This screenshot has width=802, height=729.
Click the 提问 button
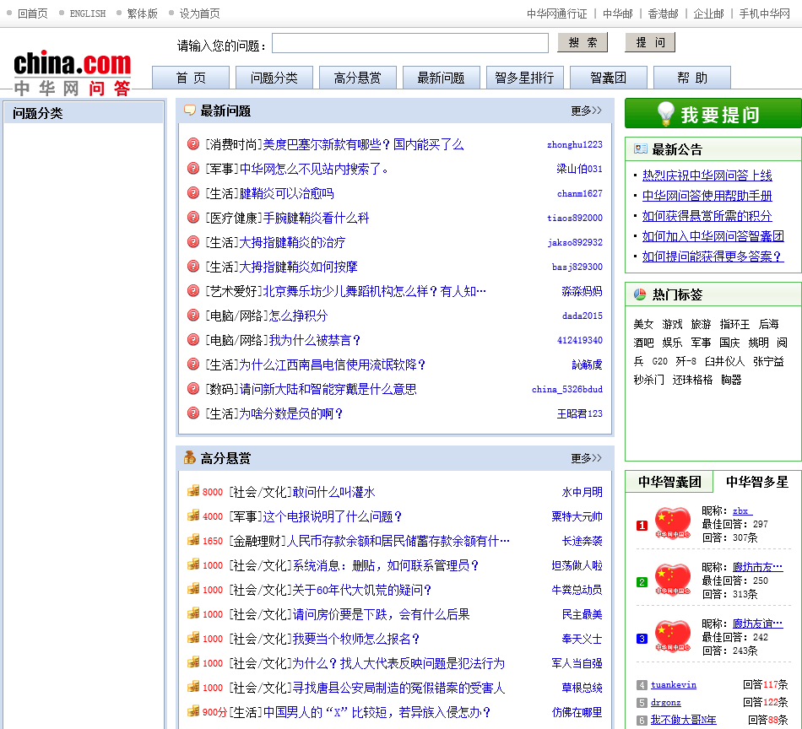(x=650, y=42)
